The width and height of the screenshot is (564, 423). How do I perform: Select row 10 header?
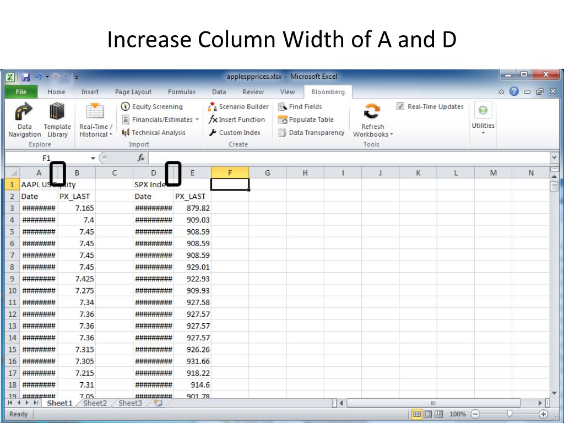tap(12, 291)
